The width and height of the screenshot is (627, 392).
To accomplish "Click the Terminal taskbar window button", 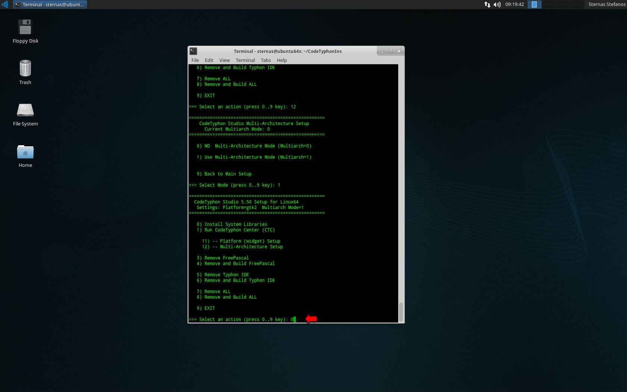I will pyautogui.click(x=50, y=4).
